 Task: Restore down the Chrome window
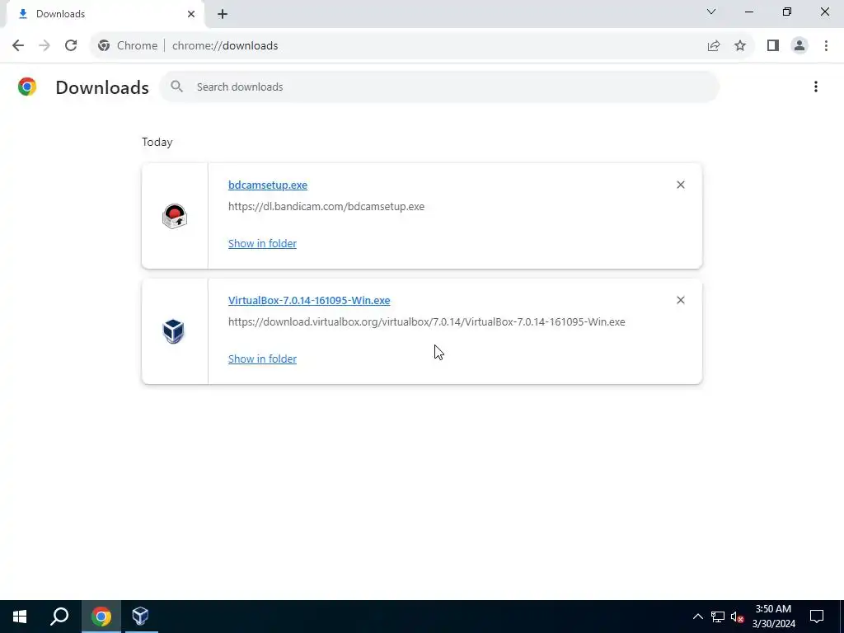coord(786,12)
